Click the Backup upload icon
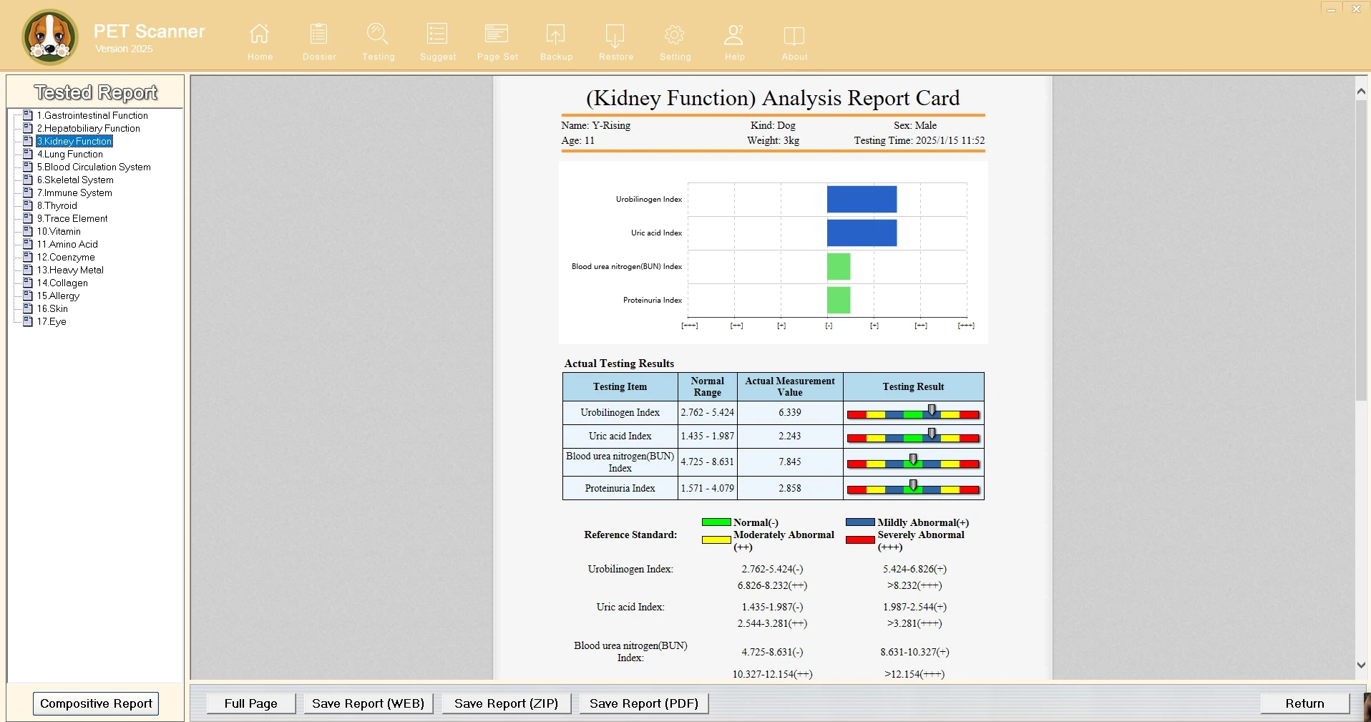The image size is (1371, 722). point(556,34)
